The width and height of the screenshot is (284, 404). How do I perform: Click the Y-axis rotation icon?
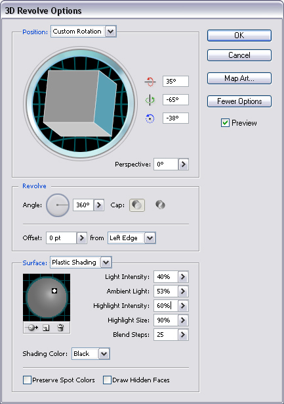(150, 100)
